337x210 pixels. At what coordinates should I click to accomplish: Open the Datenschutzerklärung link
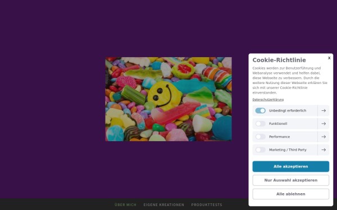click(268, 100)
